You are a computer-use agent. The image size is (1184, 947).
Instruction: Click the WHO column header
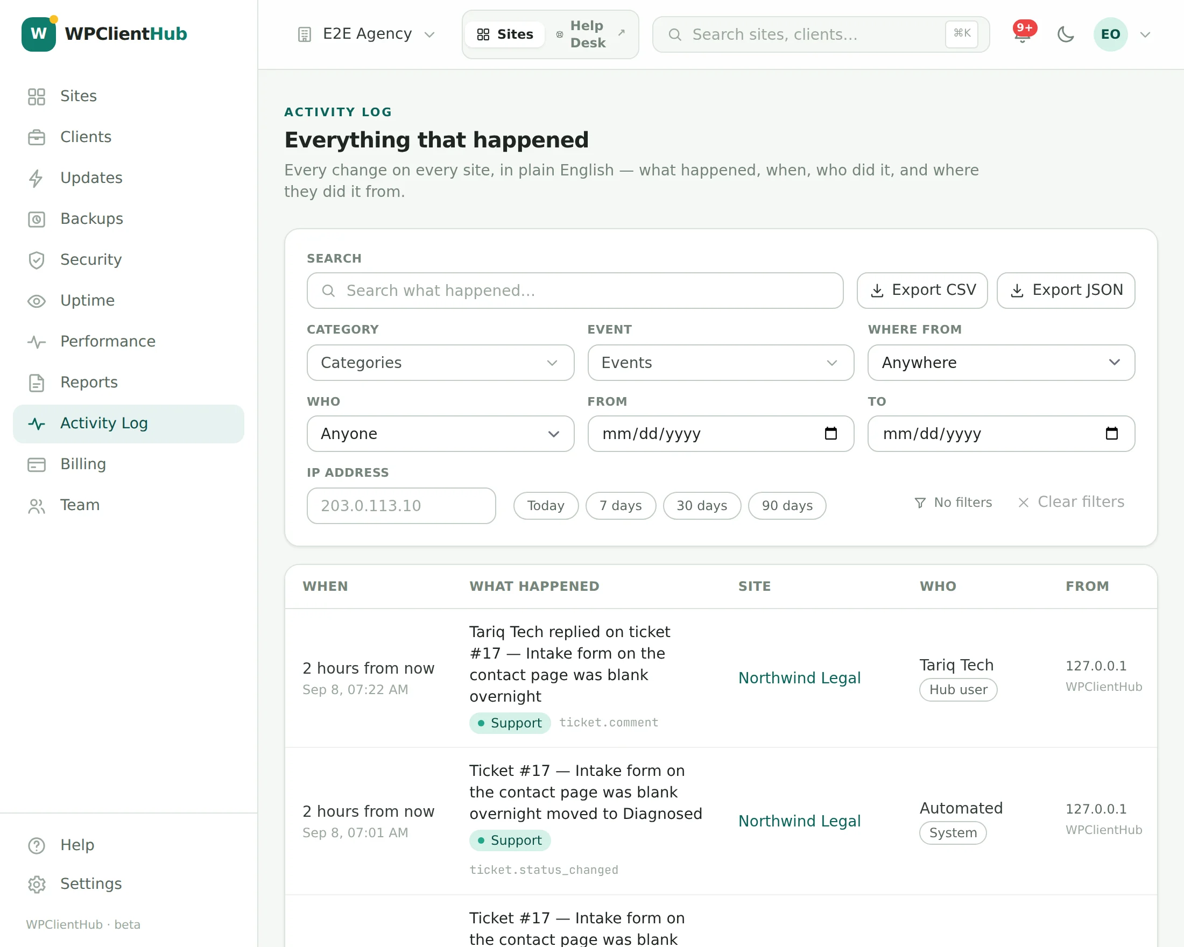(938, 586)
